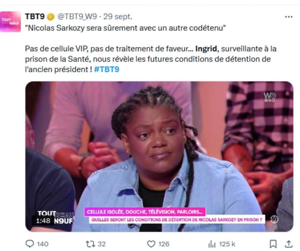Viewport: 300px width, 251px height.
Task: Click the gold verified badge
Action: click(x=51, y=17)
